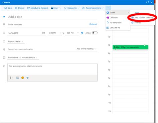The image size is (158, 123).
Task: Click the description text area
Action: point(52,69)
